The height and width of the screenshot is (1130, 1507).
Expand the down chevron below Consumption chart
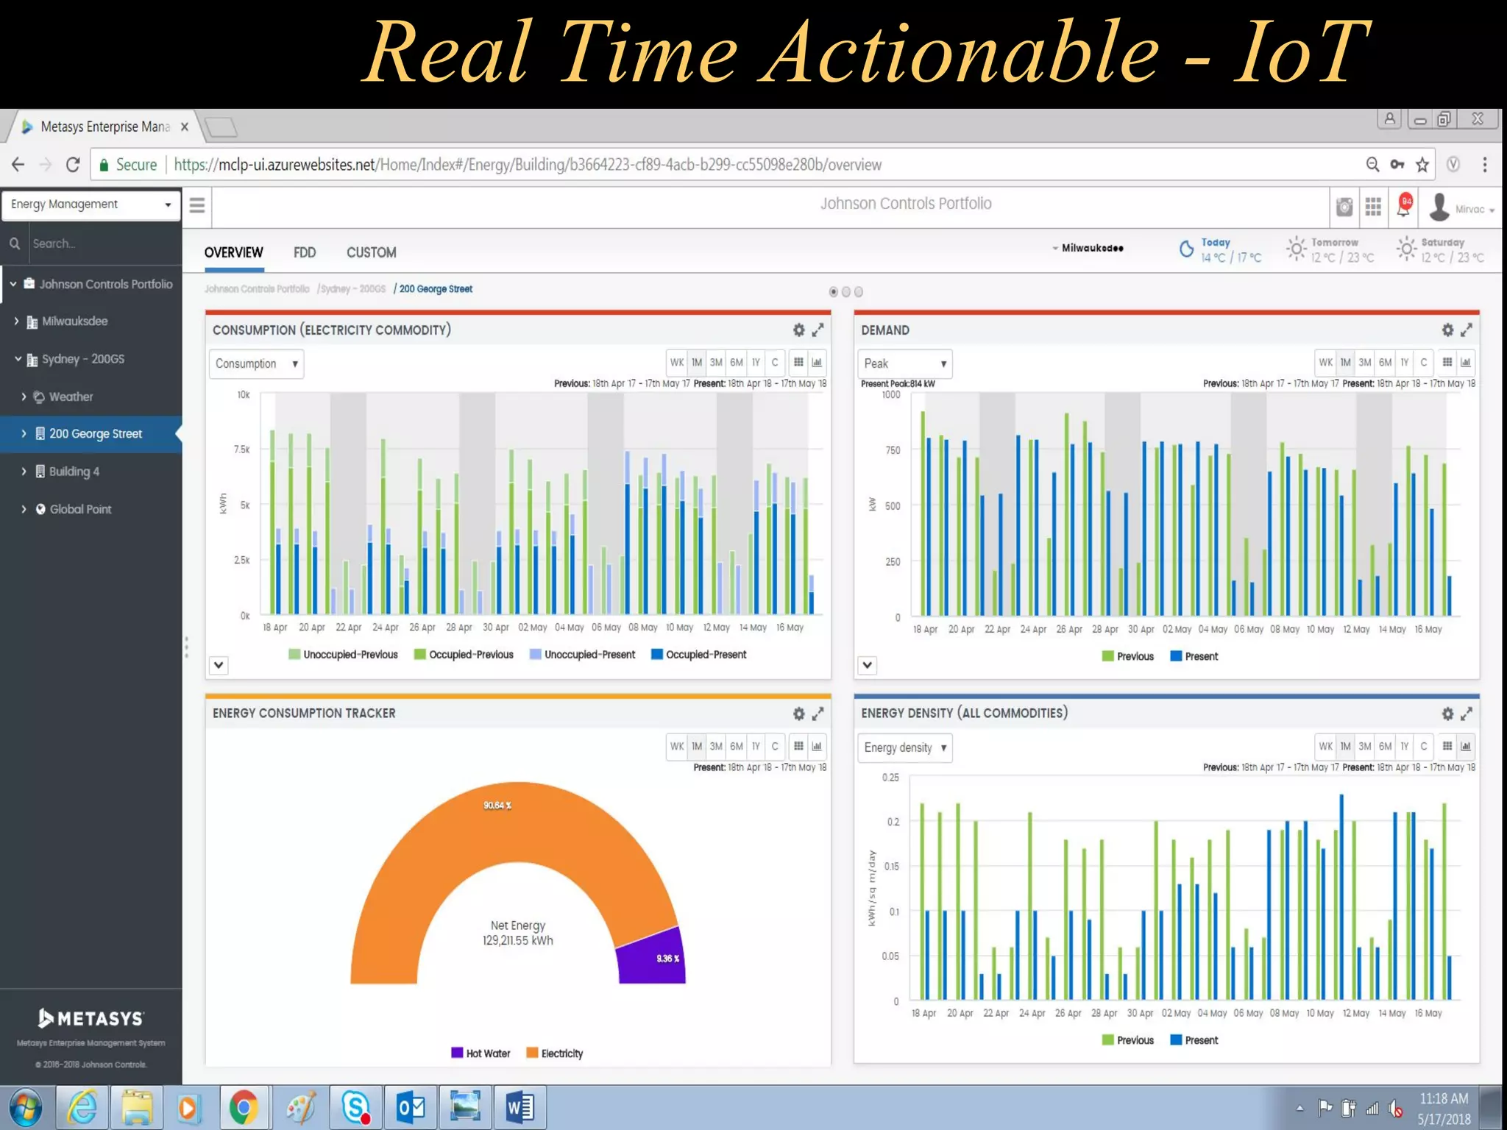[219, 665]
